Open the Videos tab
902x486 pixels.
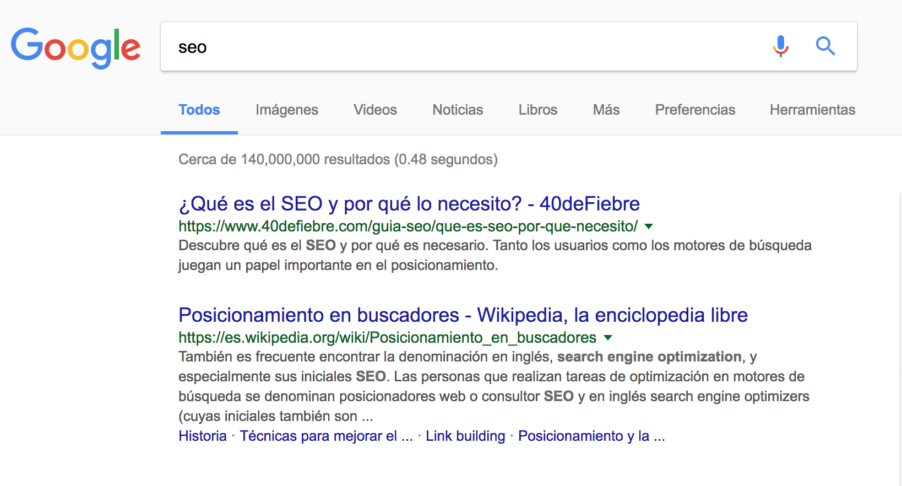(x=375, y=110)
